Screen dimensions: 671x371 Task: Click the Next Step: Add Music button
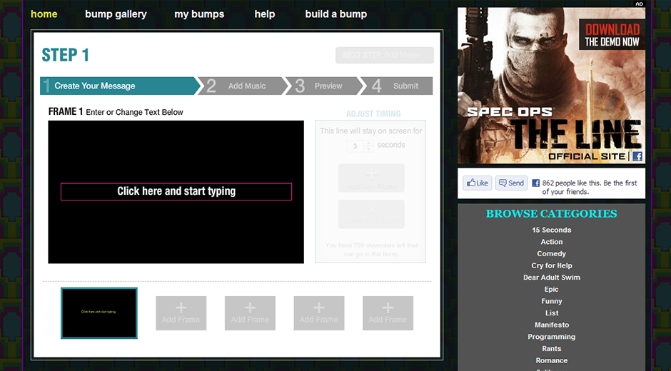click(384, 55)
